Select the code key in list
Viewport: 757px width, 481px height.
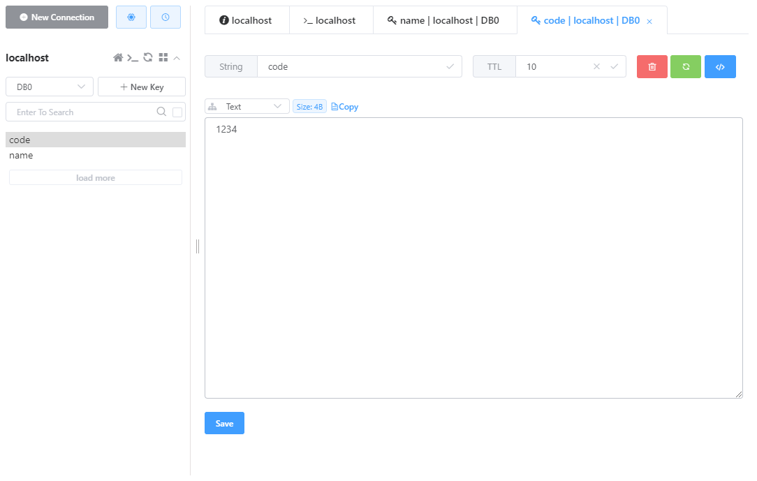pyautogui.click(x=96, y=140)
